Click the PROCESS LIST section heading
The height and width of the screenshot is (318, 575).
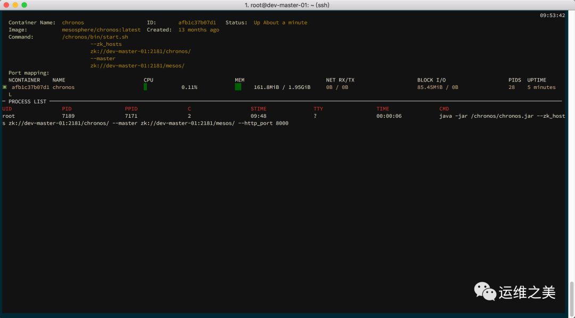click(x=28, y=102)
